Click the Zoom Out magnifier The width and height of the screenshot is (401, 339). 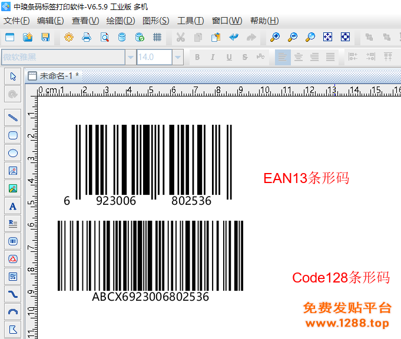pyautogui.click(x=293, y=37)
